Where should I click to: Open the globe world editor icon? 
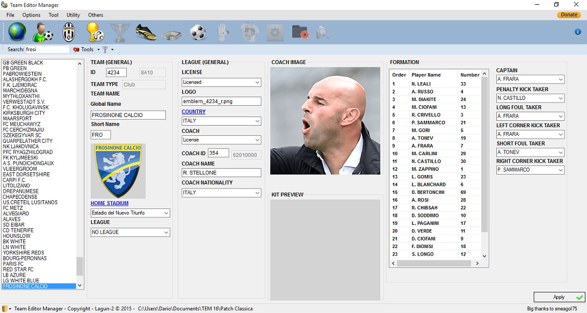click(x=17, y=32)
